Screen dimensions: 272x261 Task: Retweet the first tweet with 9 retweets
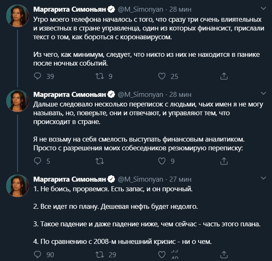click(x=100, y=76)
